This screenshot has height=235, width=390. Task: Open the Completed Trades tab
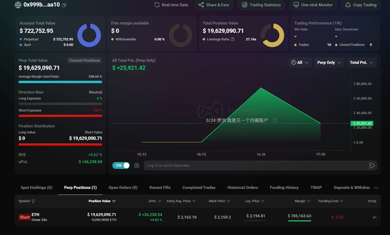[x=199, y=188]
